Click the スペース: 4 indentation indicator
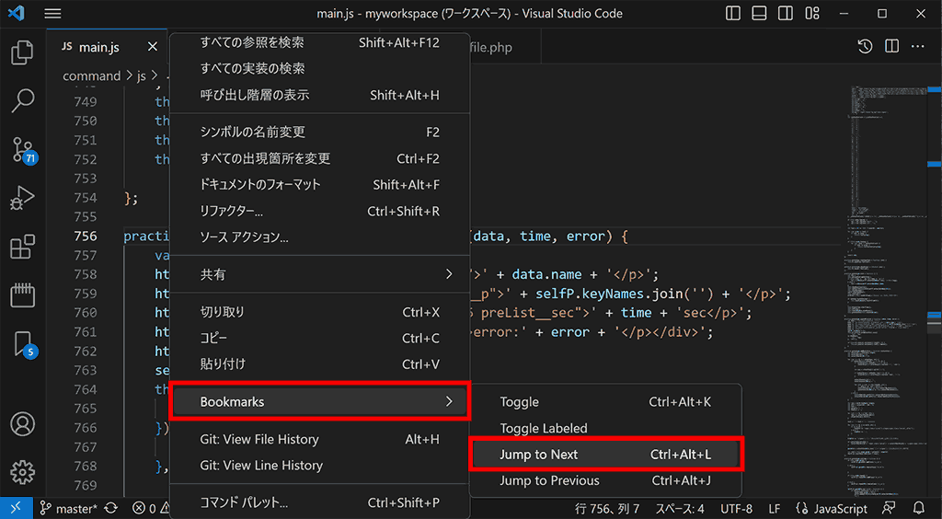The height and width of the screenshot is (519, 942). (680, 509)
